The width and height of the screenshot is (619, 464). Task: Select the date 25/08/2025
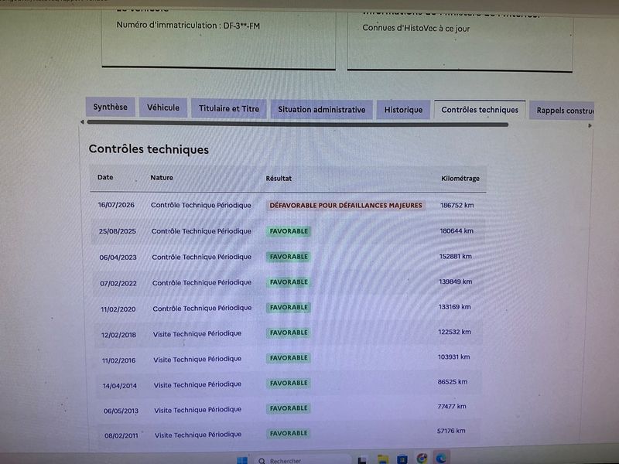tap(118, 231)
